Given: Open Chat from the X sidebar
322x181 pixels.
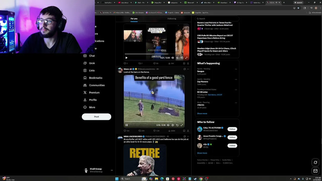Looking at the screenshot, I should coord(89,56).
